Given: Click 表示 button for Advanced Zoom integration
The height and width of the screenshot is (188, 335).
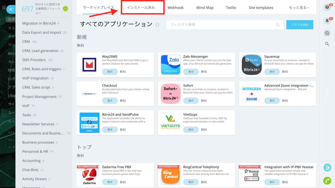Looking at the screenshot, I should [x=272, y=101].
